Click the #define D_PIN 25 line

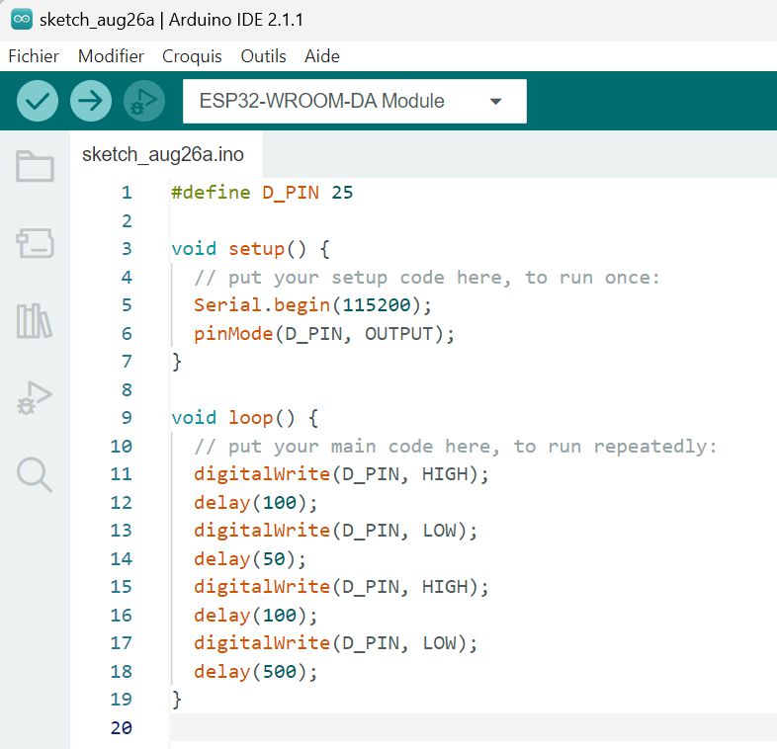pos(262,193)
